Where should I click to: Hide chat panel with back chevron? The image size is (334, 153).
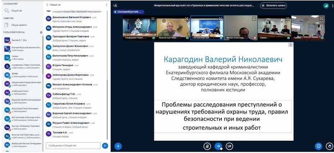(x=47, y=5)
